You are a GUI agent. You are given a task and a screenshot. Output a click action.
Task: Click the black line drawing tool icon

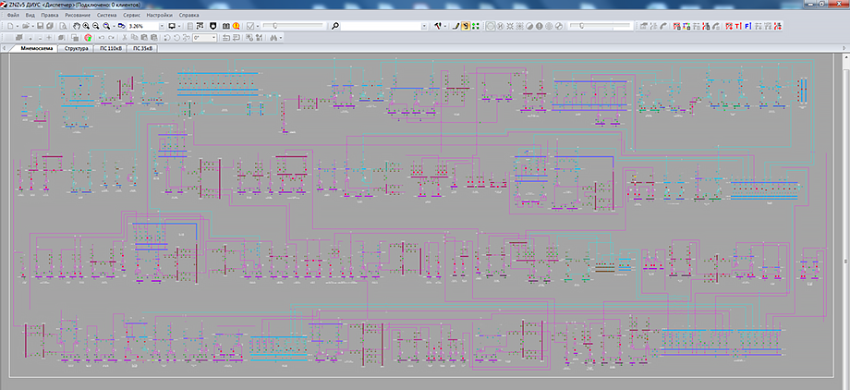tap(456, 26)
